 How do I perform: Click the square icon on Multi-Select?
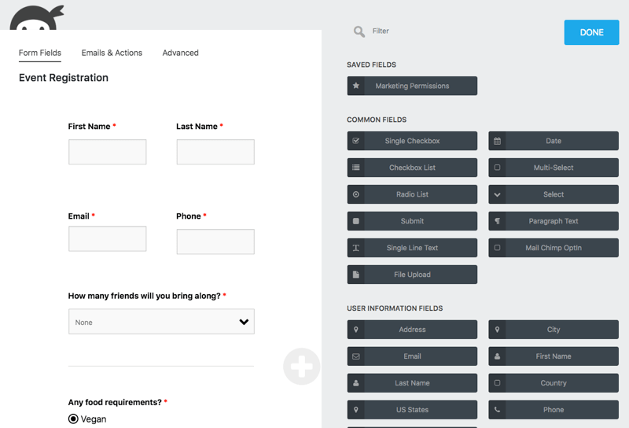point(497,168)
